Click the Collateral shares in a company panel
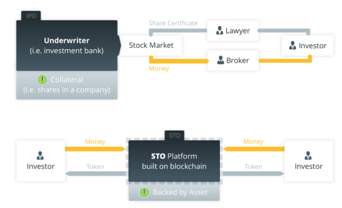 coord(67,85)
